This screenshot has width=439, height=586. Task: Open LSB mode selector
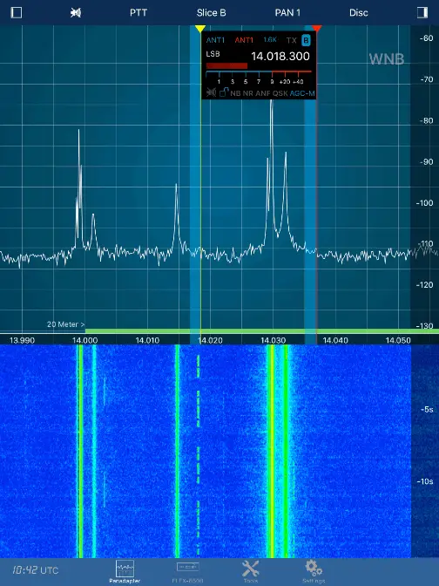point(213,54)
